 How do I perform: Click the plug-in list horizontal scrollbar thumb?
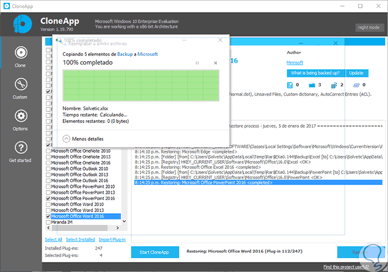79,228
